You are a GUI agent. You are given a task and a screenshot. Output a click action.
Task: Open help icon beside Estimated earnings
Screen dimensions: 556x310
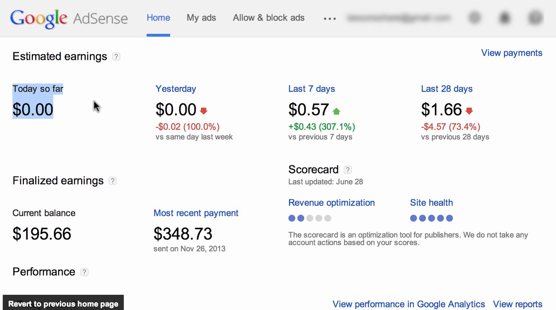point(116,57)
